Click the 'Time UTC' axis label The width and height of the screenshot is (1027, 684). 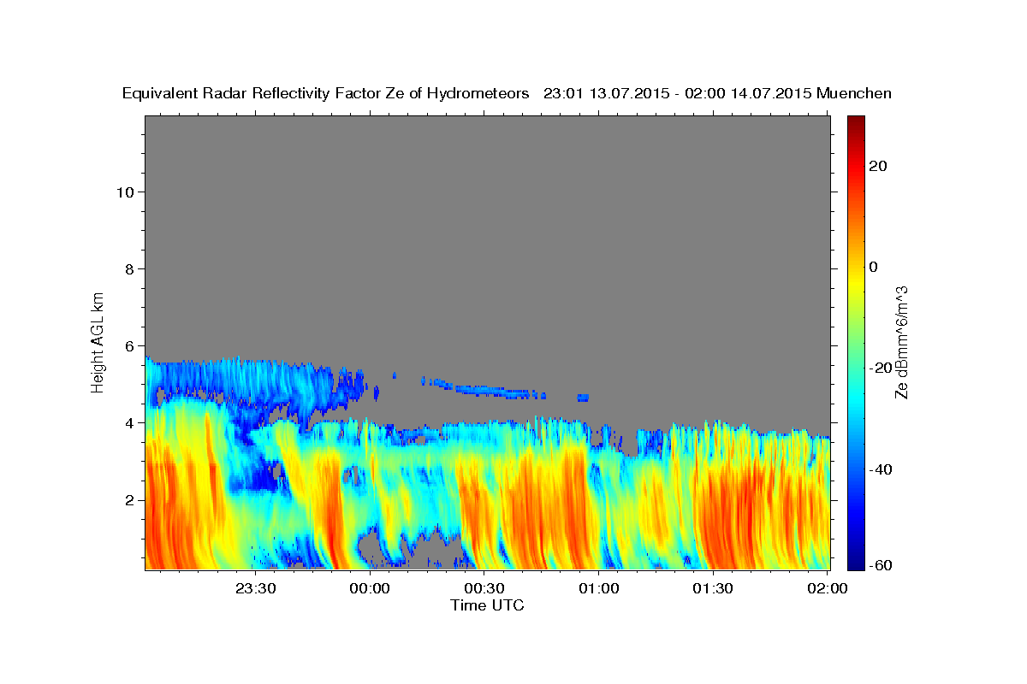pyautogui.click(x=487, y=605)
